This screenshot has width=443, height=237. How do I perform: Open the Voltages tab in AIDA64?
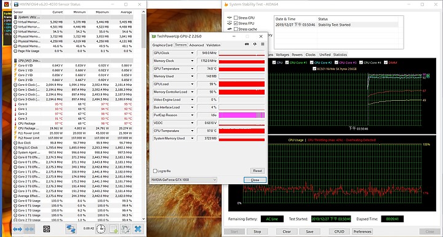(x=282, y=55)
